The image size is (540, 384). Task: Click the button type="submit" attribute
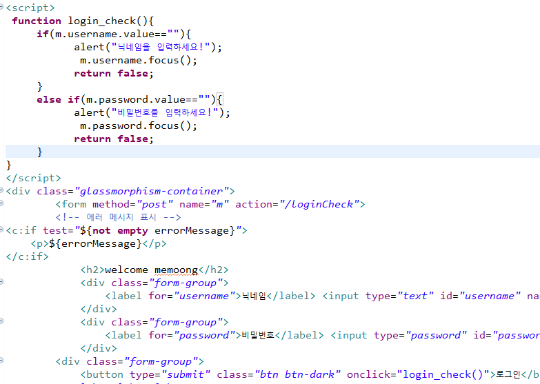pos(170,374)
